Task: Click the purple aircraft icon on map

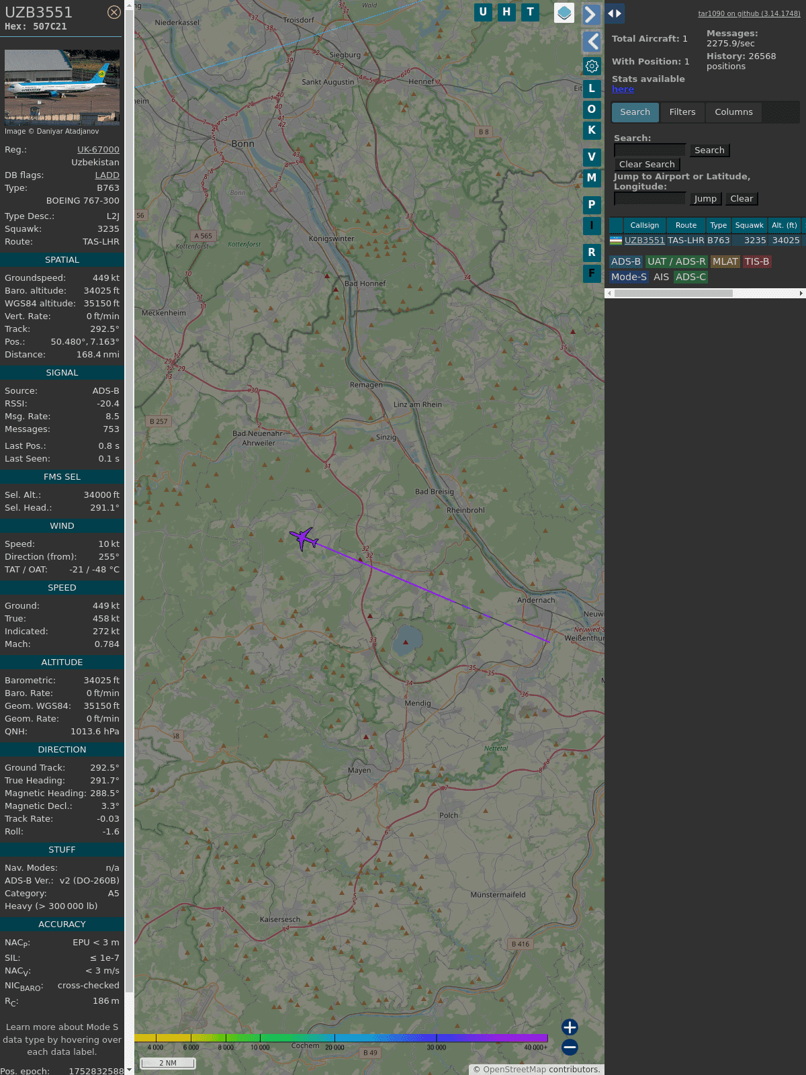Action: pos(304,538)
